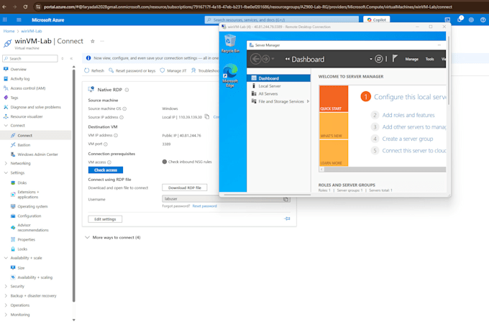Open Locks in the sidebar
489x324 pixels.
(22, 249)
